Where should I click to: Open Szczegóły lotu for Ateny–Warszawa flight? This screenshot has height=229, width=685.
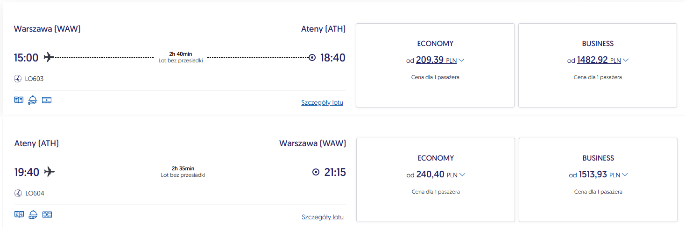(323, 217)
